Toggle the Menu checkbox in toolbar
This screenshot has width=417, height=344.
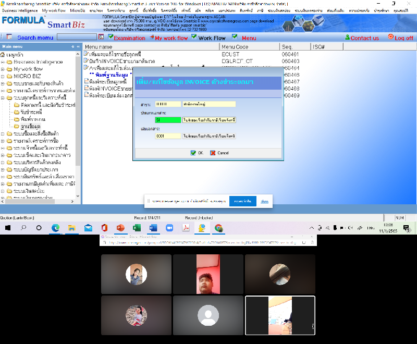pyautogui.click(x=235, y=37)
